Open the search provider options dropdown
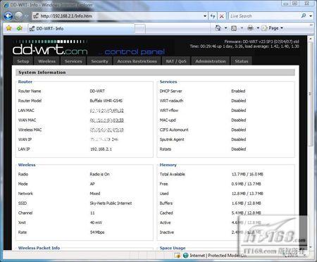The height and width of the screenshot is (262, 317). 311,16
